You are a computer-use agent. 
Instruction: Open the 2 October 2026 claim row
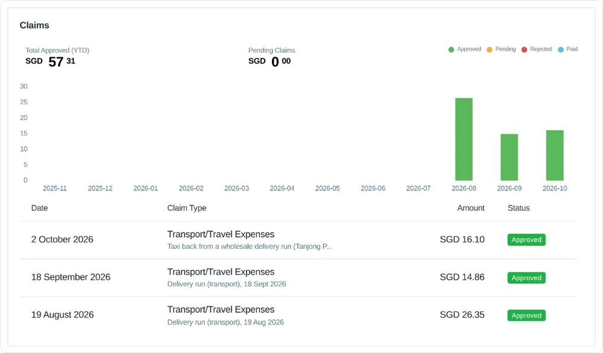click(298, 240)
